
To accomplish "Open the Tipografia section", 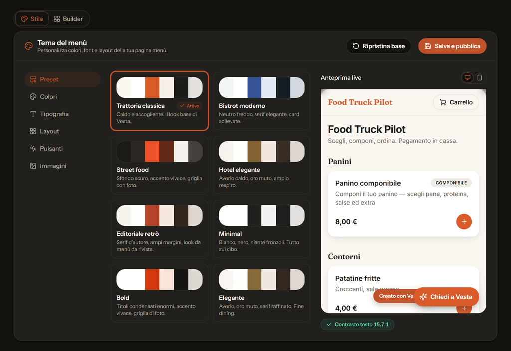I will point(62,114).
